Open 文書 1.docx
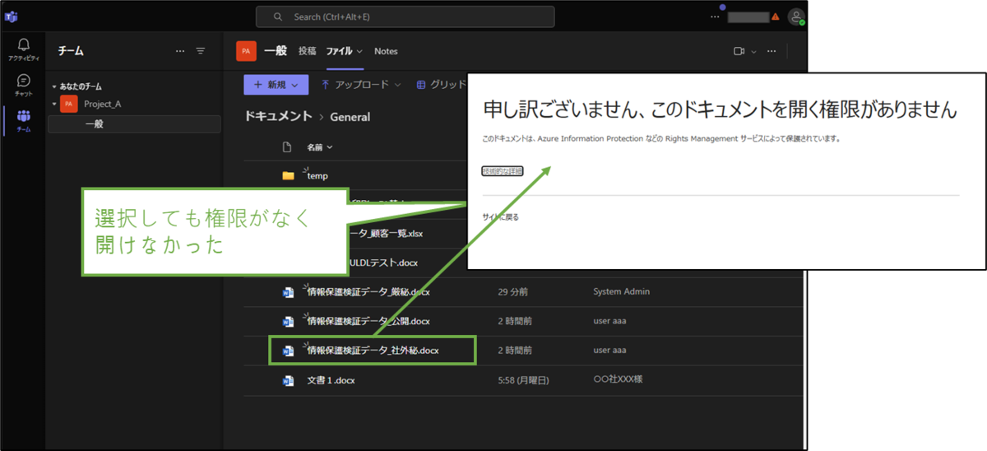Image resolution: width=987 pixels, height=451 pixels. [x=331, y=380]
